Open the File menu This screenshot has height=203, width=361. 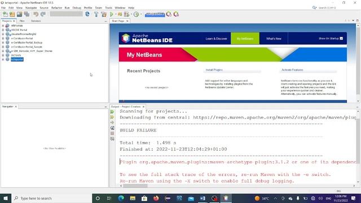[3, 7]
